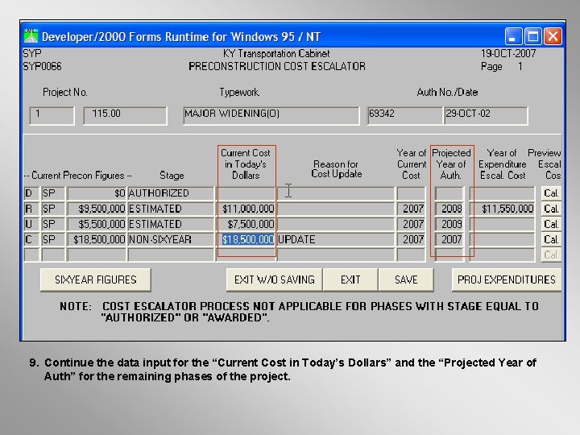Open the SIXYEAR FIGURES screen
The image size is (580, 435).
click(x=95, y=280)
